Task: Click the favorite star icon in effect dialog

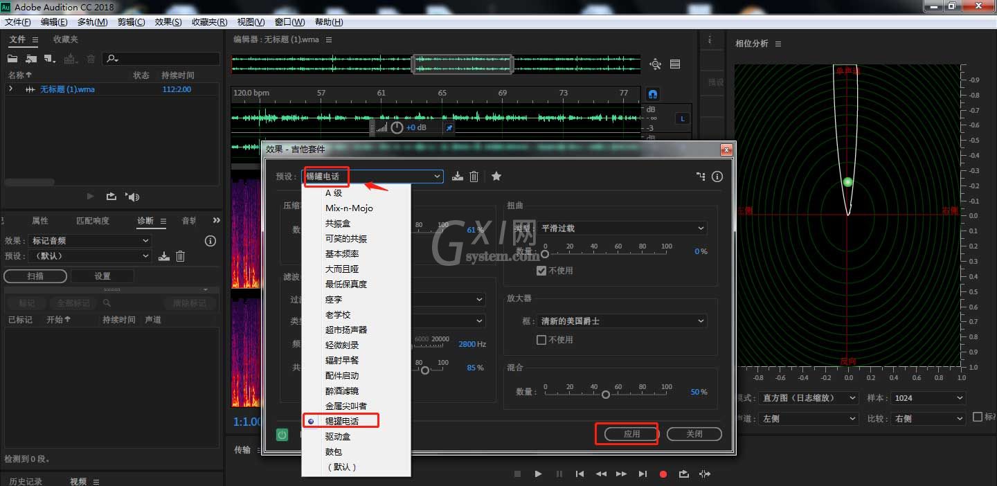Action: click(496, 176)
